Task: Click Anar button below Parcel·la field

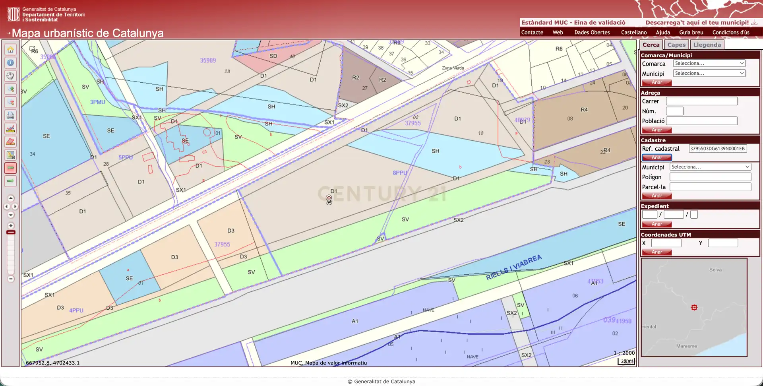Action: (x=656, y=196)
